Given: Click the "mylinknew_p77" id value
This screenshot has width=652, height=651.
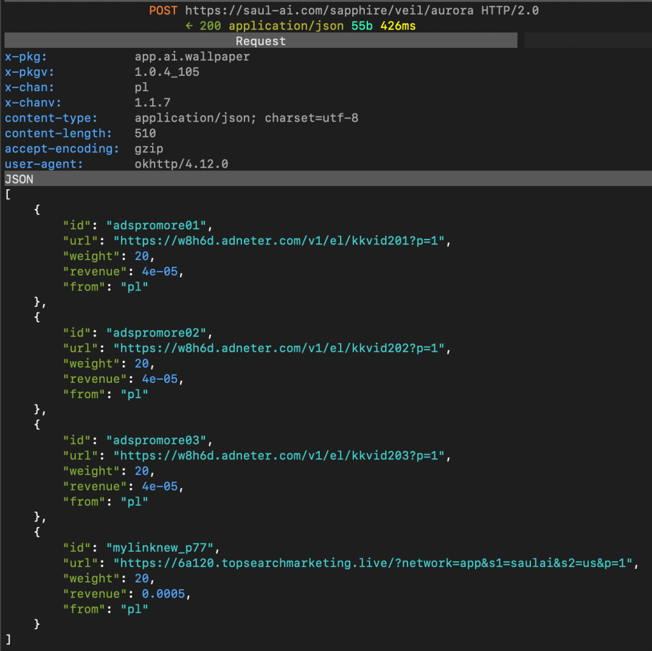Looking at the screenshot, I should (x=161, y=548).
